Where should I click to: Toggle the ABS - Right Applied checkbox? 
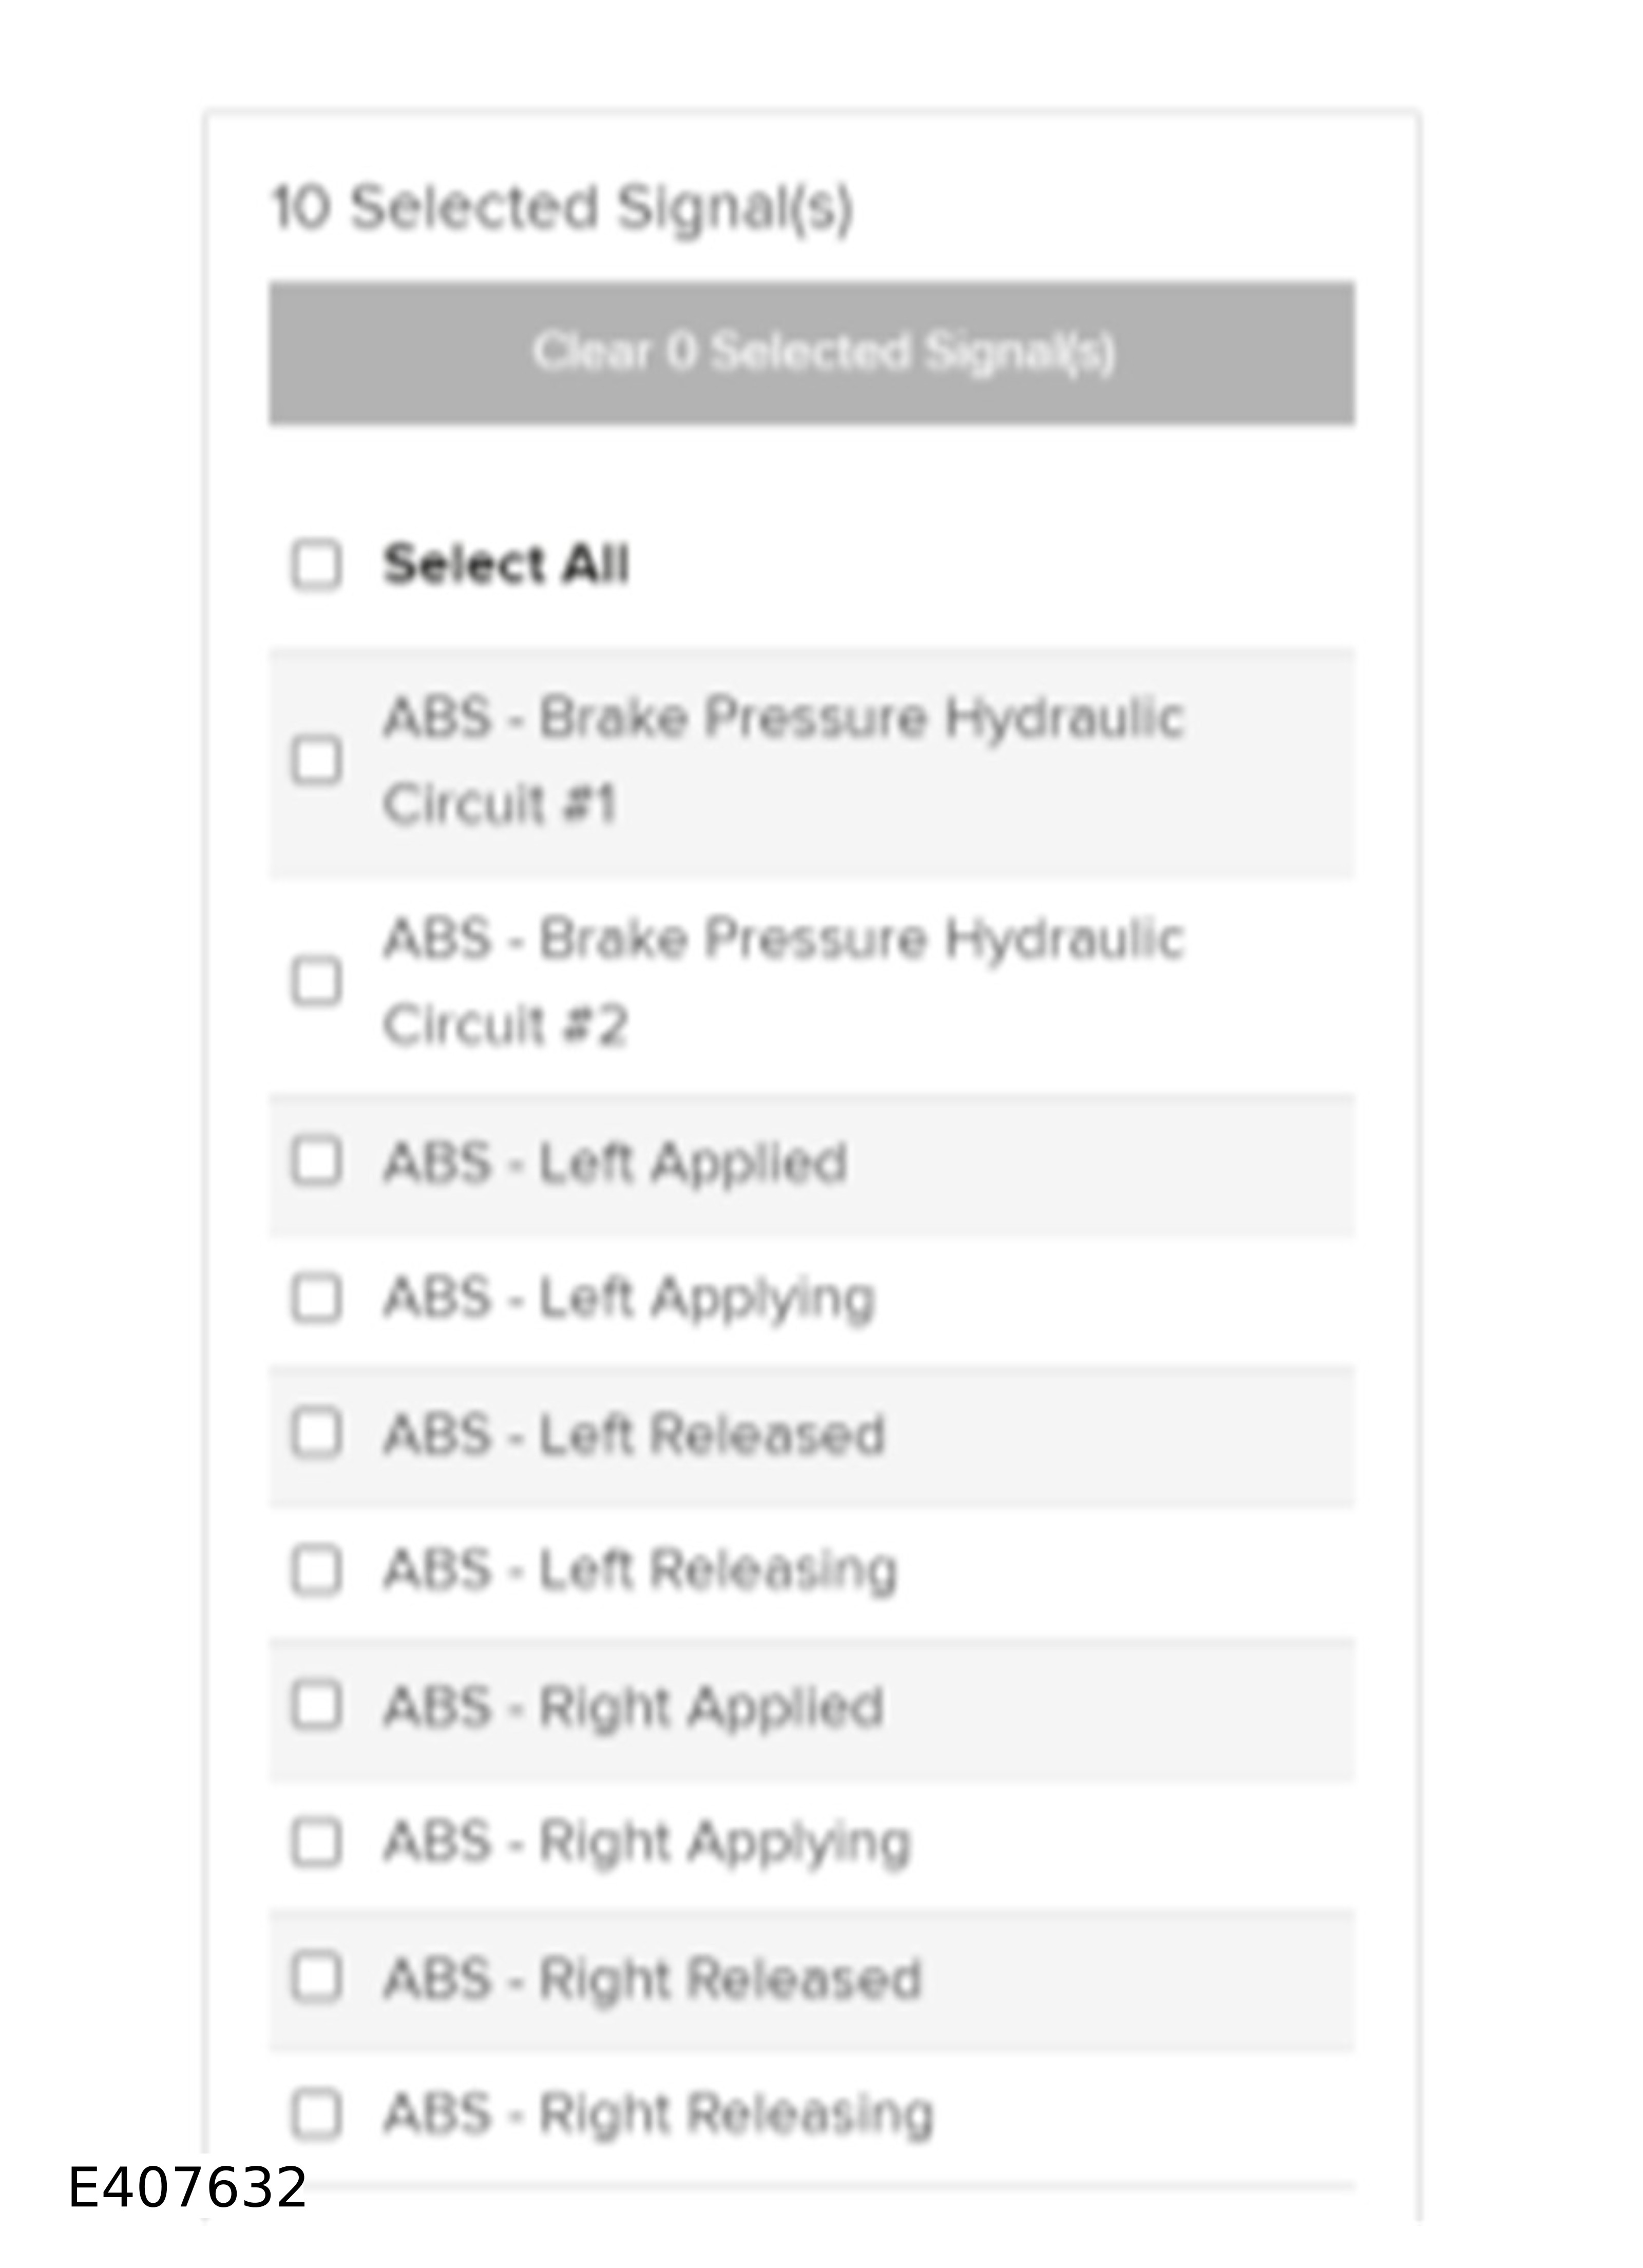tap(316, 1706)
